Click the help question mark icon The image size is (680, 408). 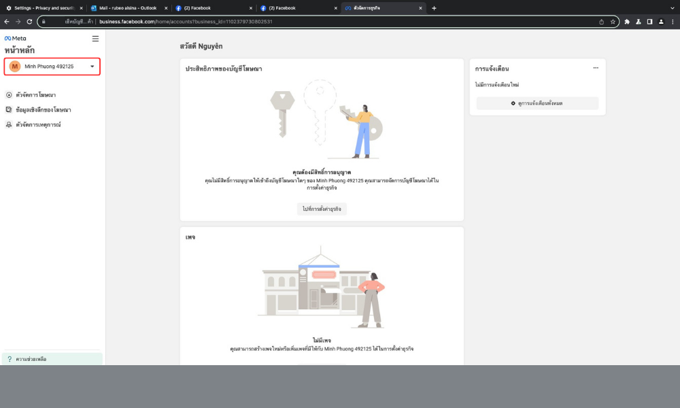point(10,359)
